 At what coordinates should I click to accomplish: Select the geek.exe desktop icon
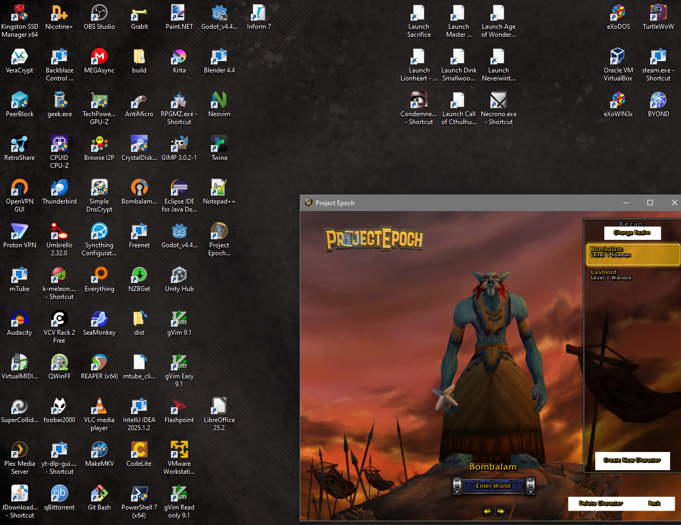[x=60, y=105]
